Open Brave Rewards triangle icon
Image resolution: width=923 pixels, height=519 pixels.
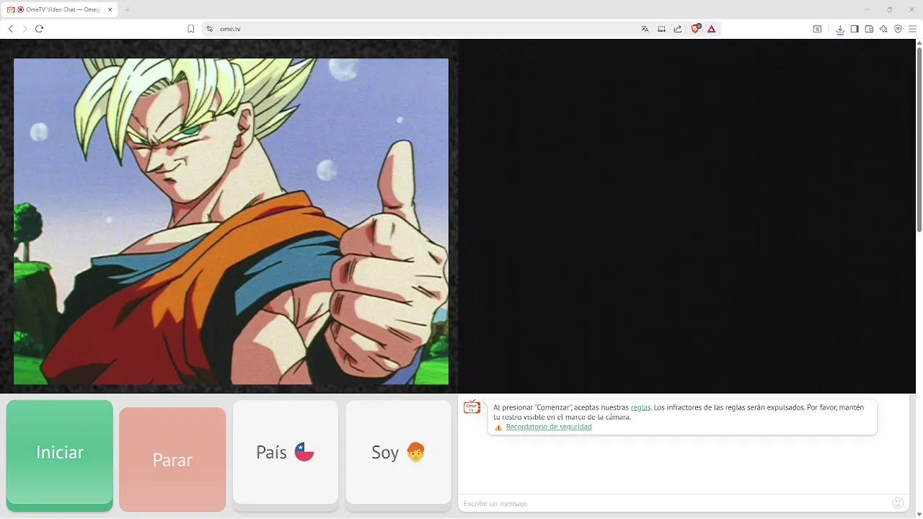712,29
